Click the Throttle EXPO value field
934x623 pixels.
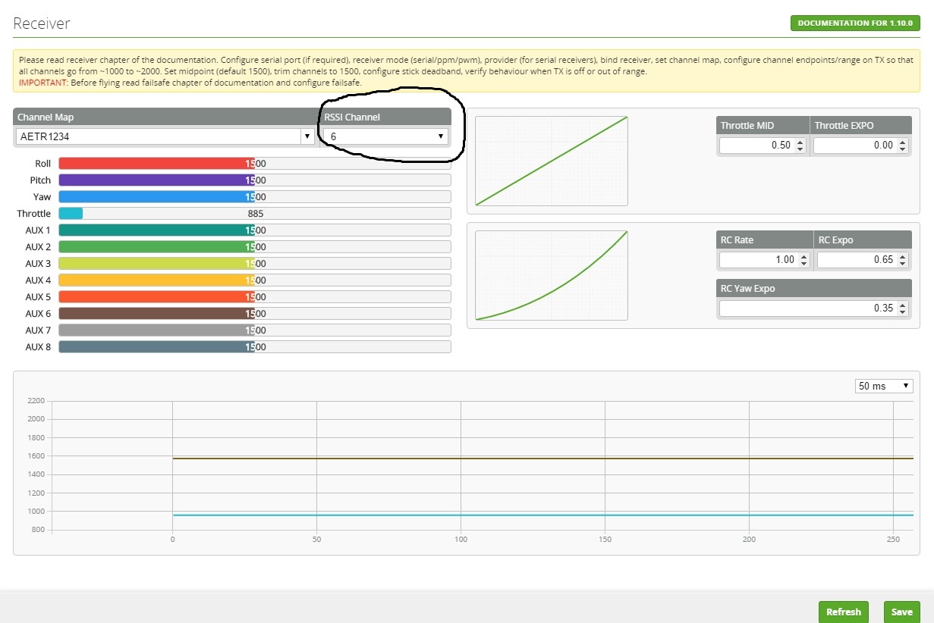(x=854, y=145)
